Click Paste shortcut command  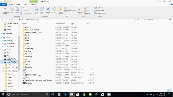pyautogui.click(x=26, y=13)
